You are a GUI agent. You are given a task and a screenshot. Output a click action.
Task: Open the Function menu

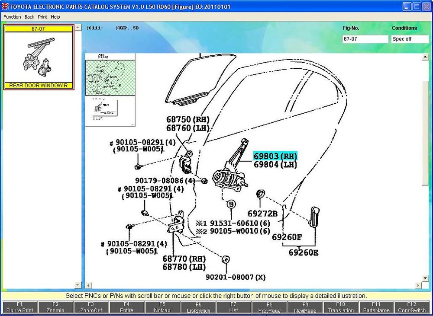pyautogui.click(x=12, y=17)
